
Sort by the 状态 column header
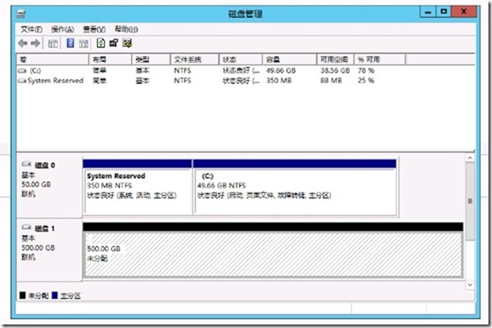(241, 59)
